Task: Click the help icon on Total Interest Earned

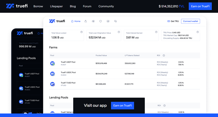Action: point(156,32)
